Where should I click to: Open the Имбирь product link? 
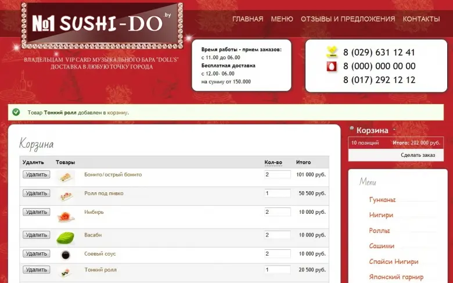tap(94, 212)
